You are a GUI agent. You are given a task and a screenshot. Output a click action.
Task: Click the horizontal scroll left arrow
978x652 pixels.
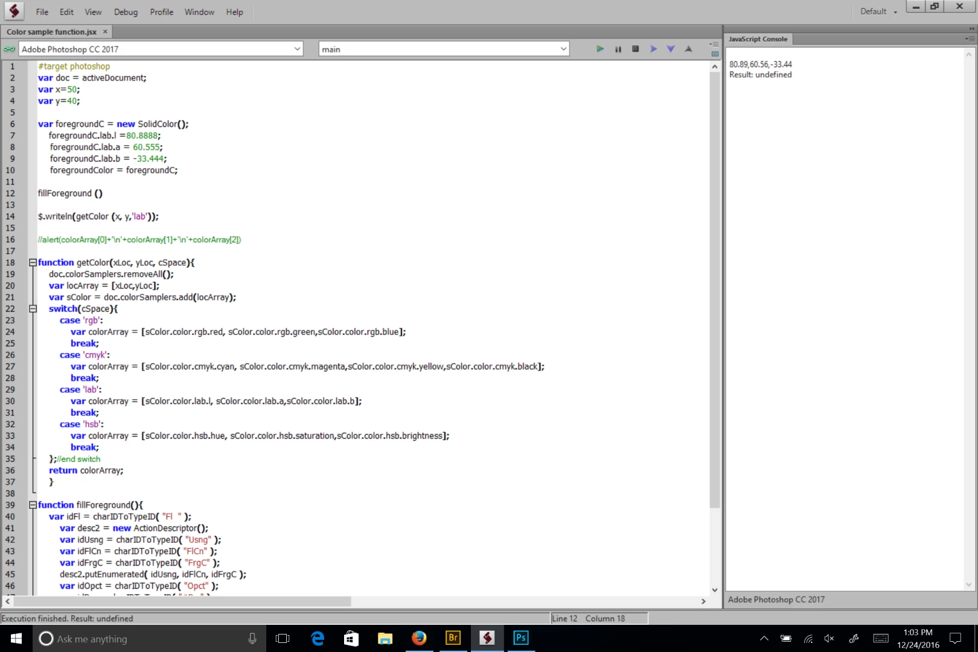pos(8,601)
